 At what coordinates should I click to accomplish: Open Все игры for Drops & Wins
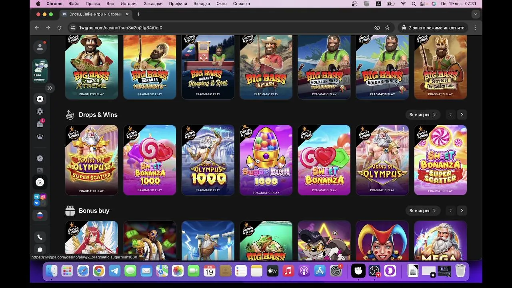(422, 115)
